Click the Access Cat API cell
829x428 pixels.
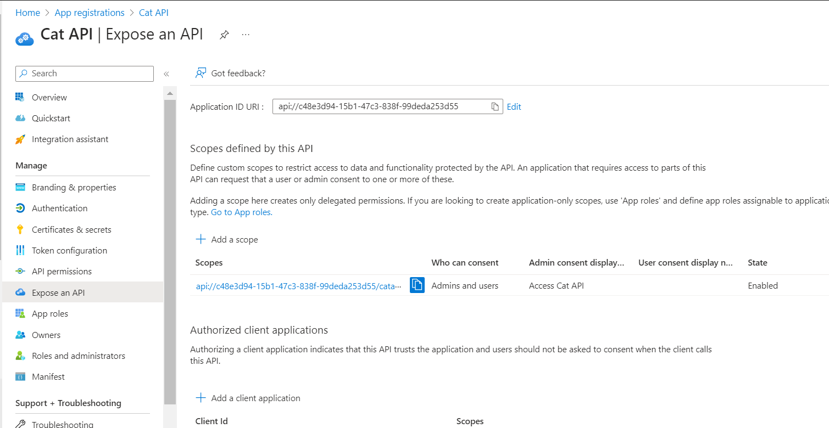tap(557, 285)
